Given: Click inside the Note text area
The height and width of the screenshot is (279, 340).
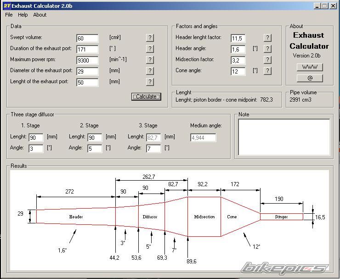Looking at the screenshot, I should (283, 137).
